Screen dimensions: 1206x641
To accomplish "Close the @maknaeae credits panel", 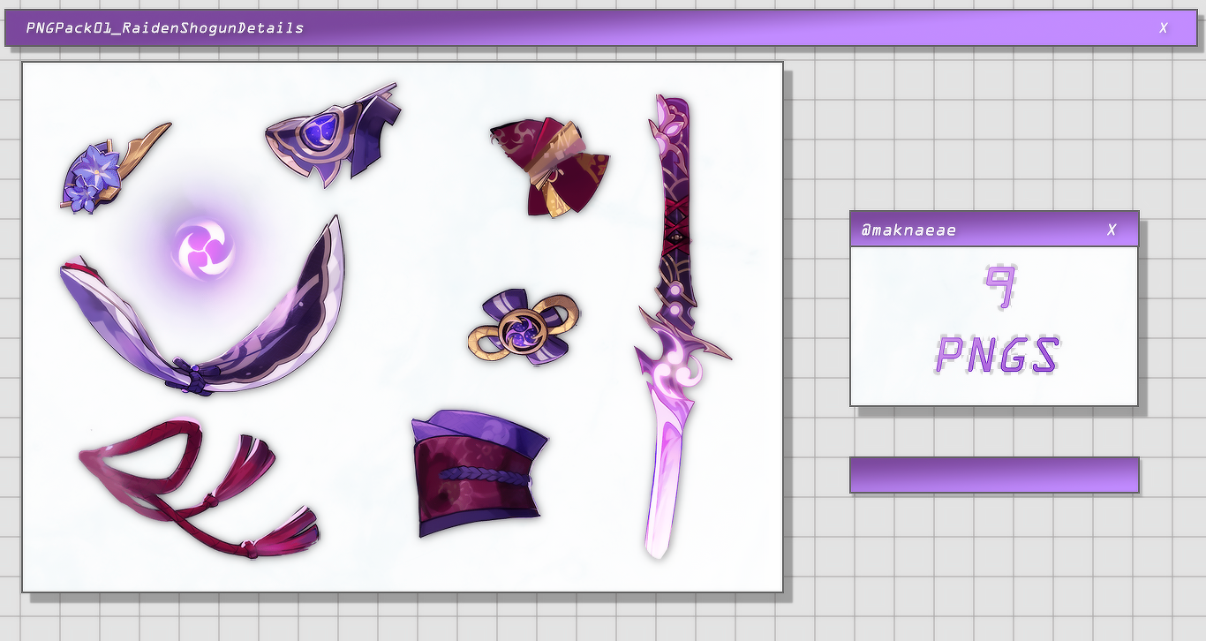I will [1111, 230].
